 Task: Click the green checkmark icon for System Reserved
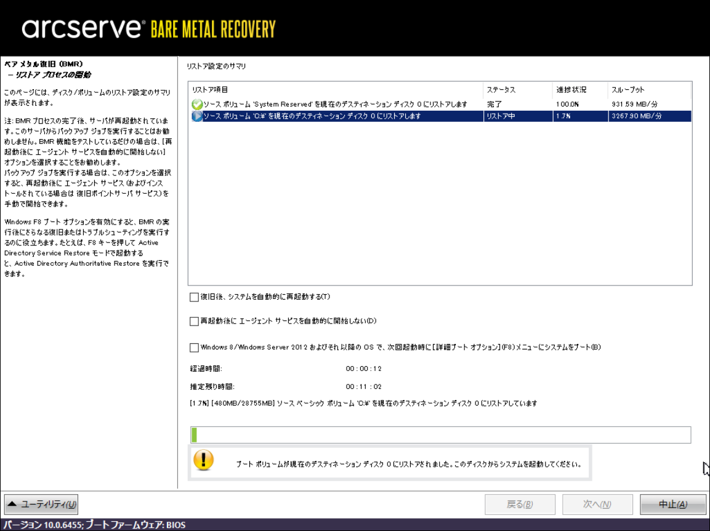[x=197, y=105]
